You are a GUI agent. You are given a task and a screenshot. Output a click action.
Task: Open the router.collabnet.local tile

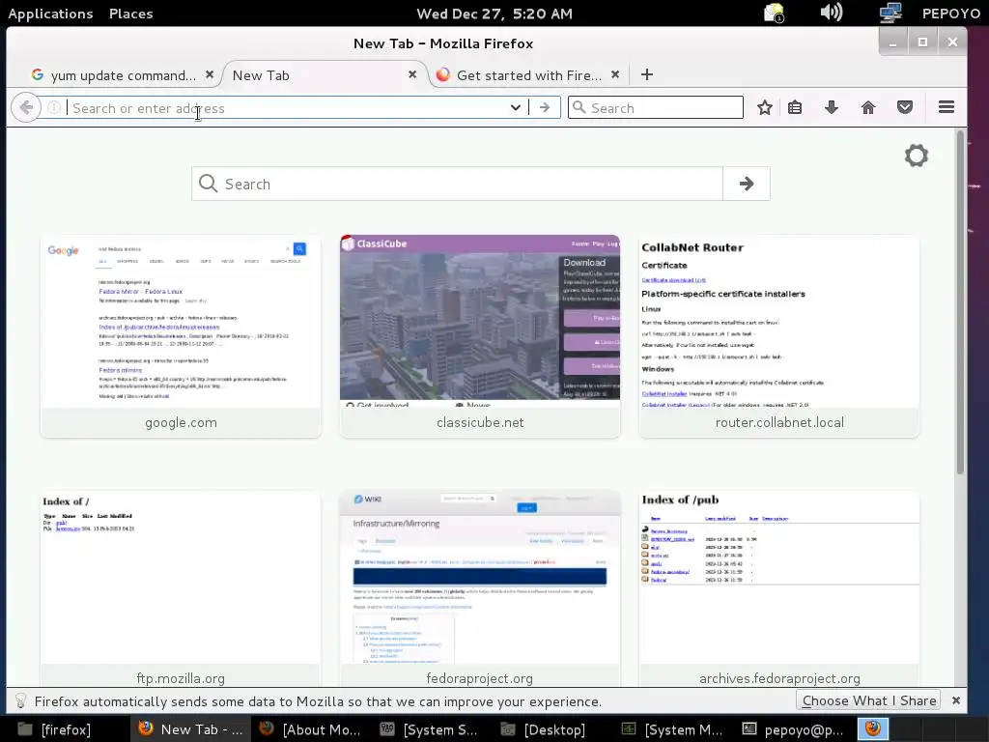(779, 336)
